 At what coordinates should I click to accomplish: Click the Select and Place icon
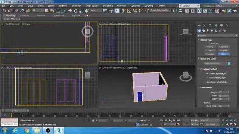[x=87, y=11]
